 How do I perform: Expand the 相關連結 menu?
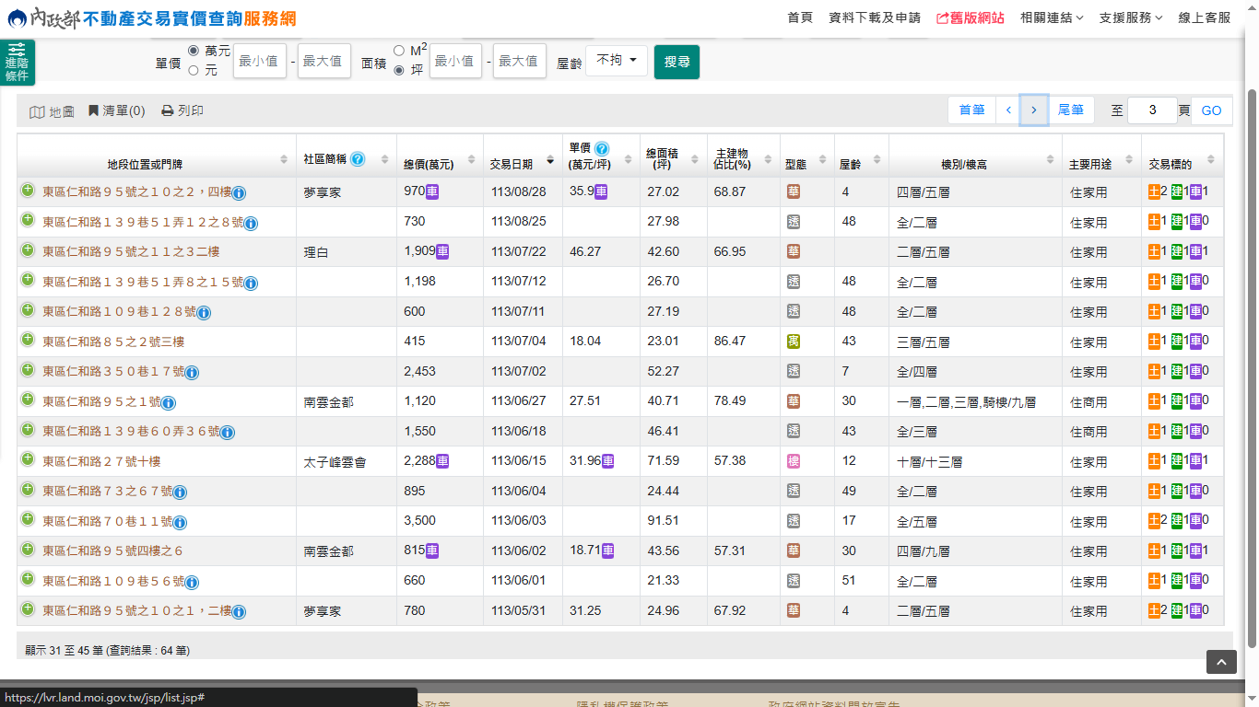[1052, 17]
